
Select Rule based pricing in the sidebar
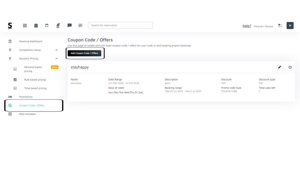(35, 80)
